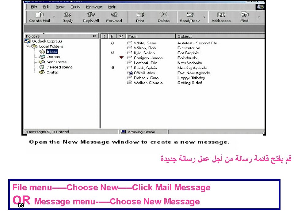Click the Forward toolbar icon

point(114,14)
